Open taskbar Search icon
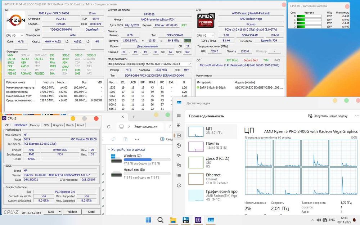This screenshot has height=225, width=360. point(160,220)
